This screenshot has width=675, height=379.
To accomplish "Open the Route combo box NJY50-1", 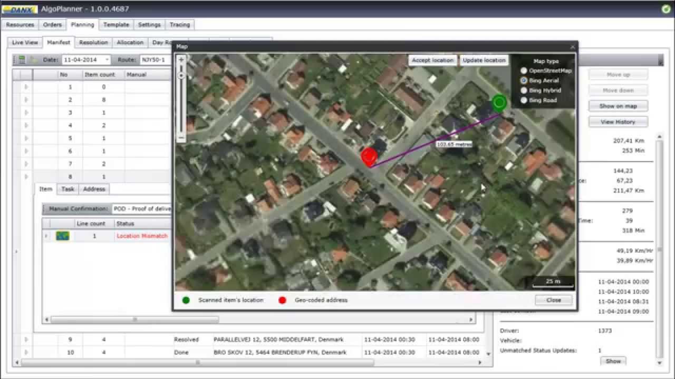I will pyautogui.click(x=155, y=60).
